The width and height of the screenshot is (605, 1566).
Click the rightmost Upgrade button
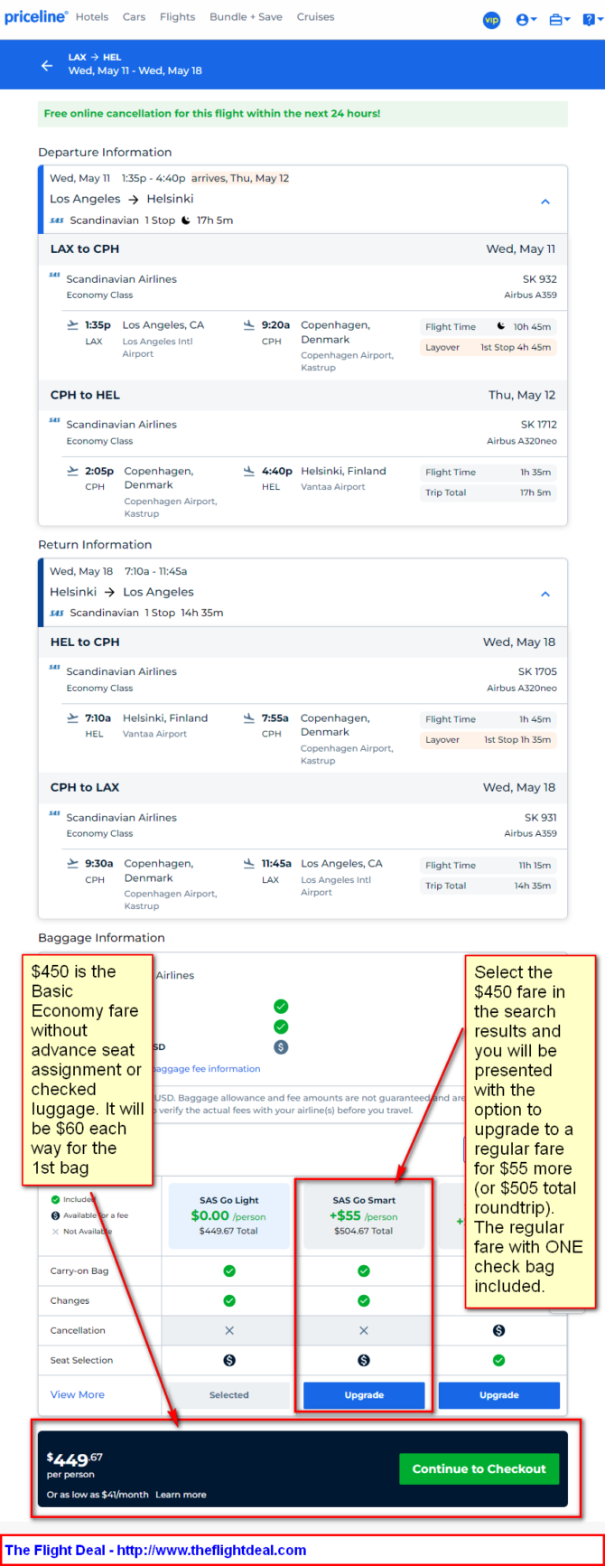(498, 1395)
